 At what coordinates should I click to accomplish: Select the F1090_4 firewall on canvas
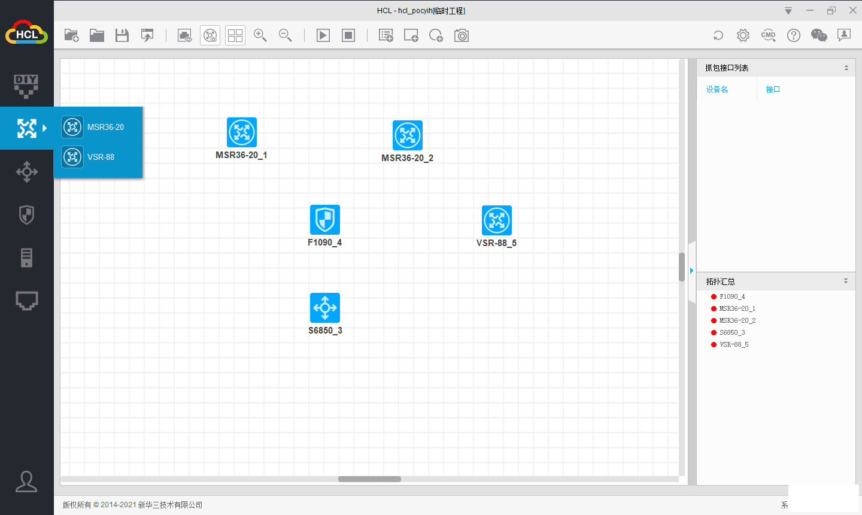[x=325, y=220]
